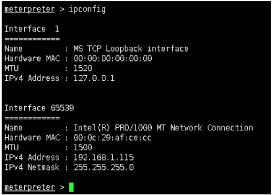This screenshot has height=195, width=272.
Task: Click the bottom meterpreter prompt
Action: click(30, 188)
